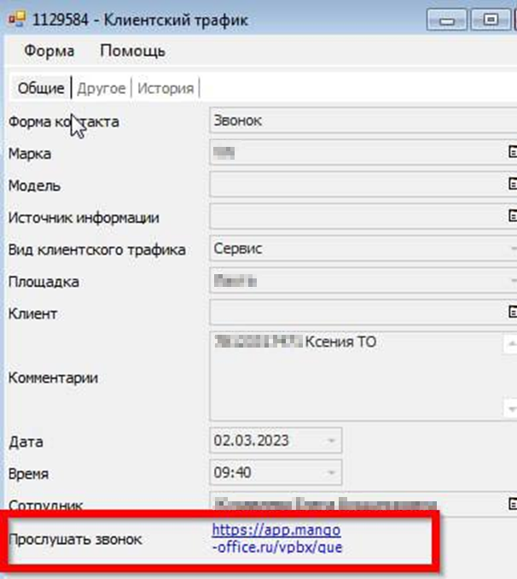Open lookup icon next to Марка field
The width and height of the screenshot is (517, 579).
point(512,152)
